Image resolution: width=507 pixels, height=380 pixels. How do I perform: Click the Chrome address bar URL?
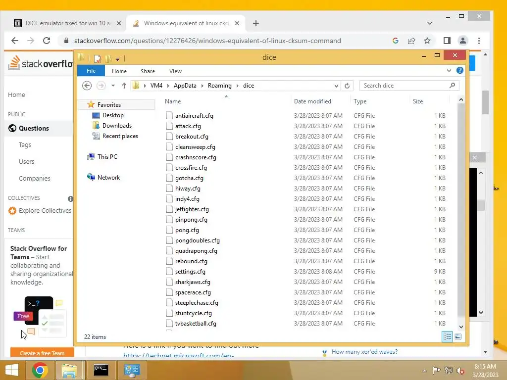(207, 41)
